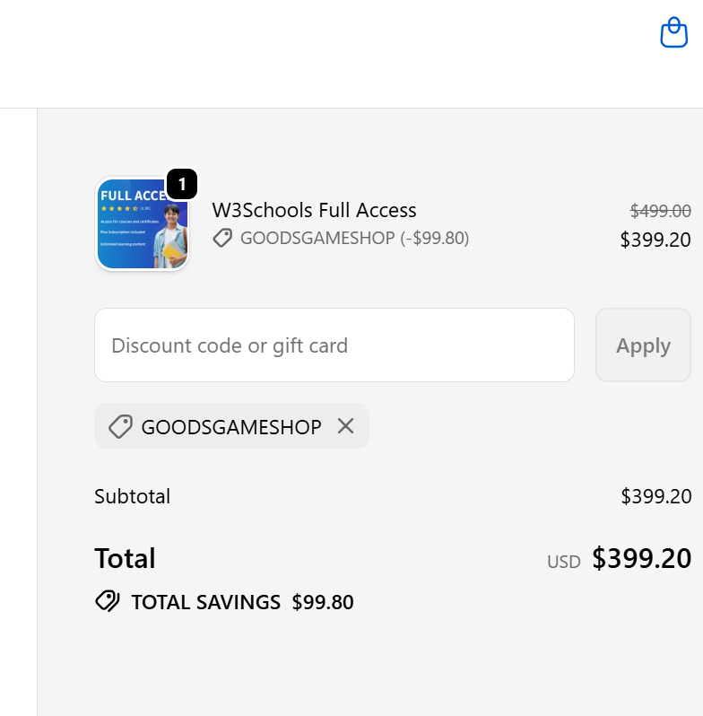Focus the Discount code or gift card field
The width and height of the screenshot is (703, 716).
click(x=334, y=345)
